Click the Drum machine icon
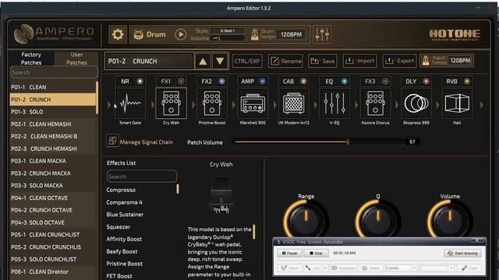Screen dimensions: 499x280 point(139,34)
